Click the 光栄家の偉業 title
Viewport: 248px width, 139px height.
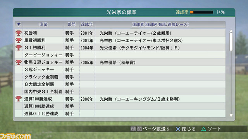(x=121, y=12)
